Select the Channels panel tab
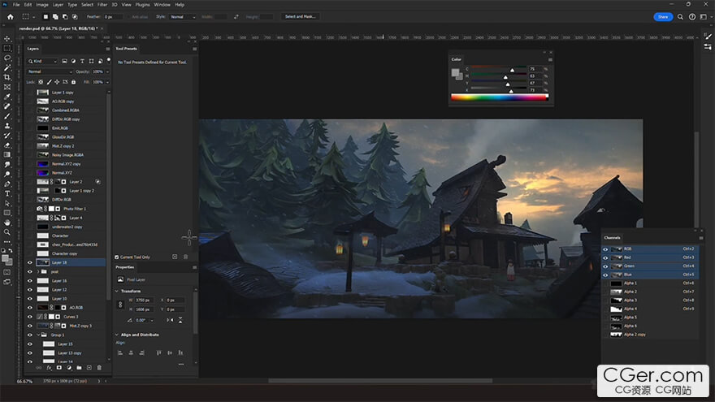 tap(612, 237)
